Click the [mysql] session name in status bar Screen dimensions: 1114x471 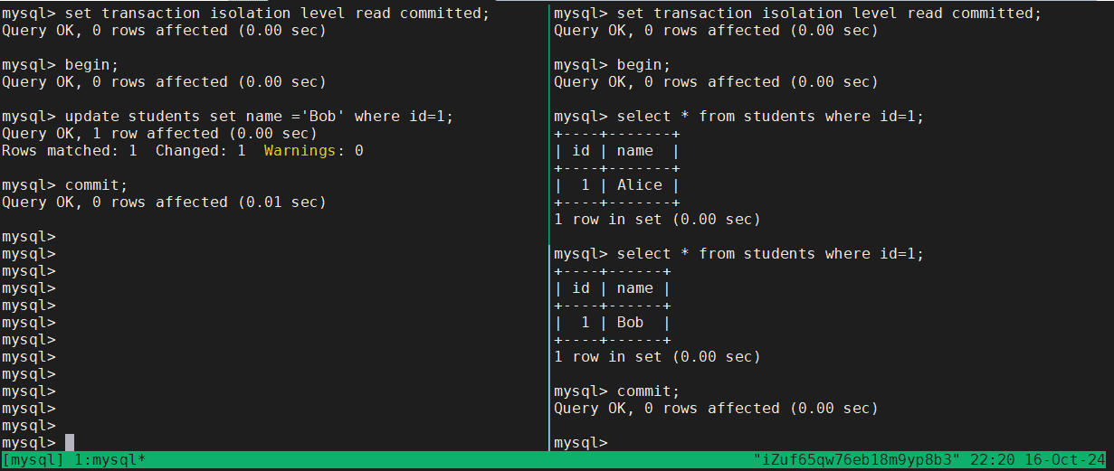(x=33, y=460)
